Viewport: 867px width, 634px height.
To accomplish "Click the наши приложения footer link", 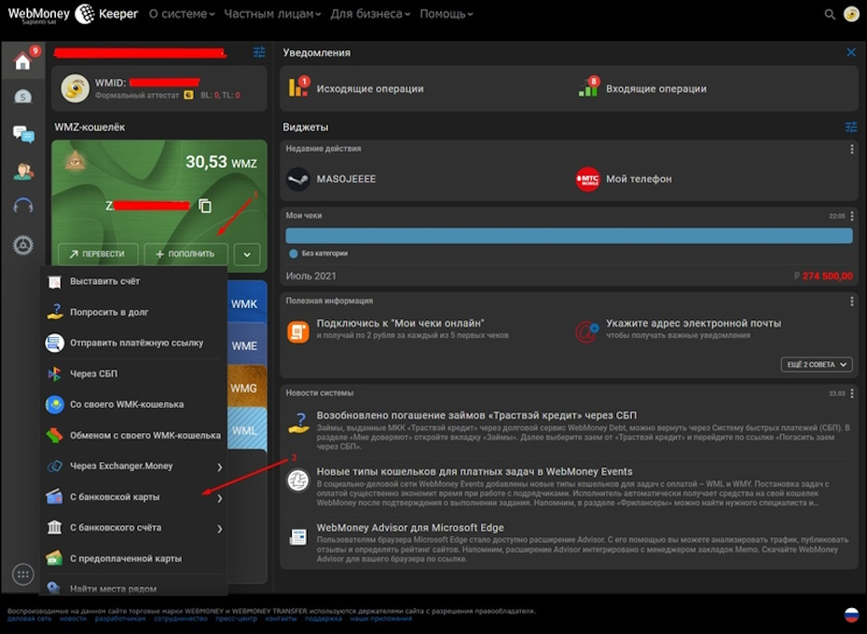I will click(381, 618).
